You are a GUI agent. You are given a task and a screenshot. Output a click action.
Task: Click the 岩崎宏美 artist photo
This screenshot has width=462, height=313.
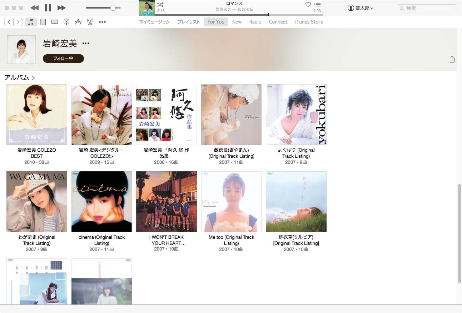point(21,50)
